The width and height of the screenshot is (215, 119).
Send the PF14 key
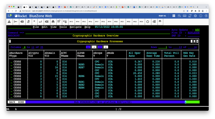coord(78,22)
